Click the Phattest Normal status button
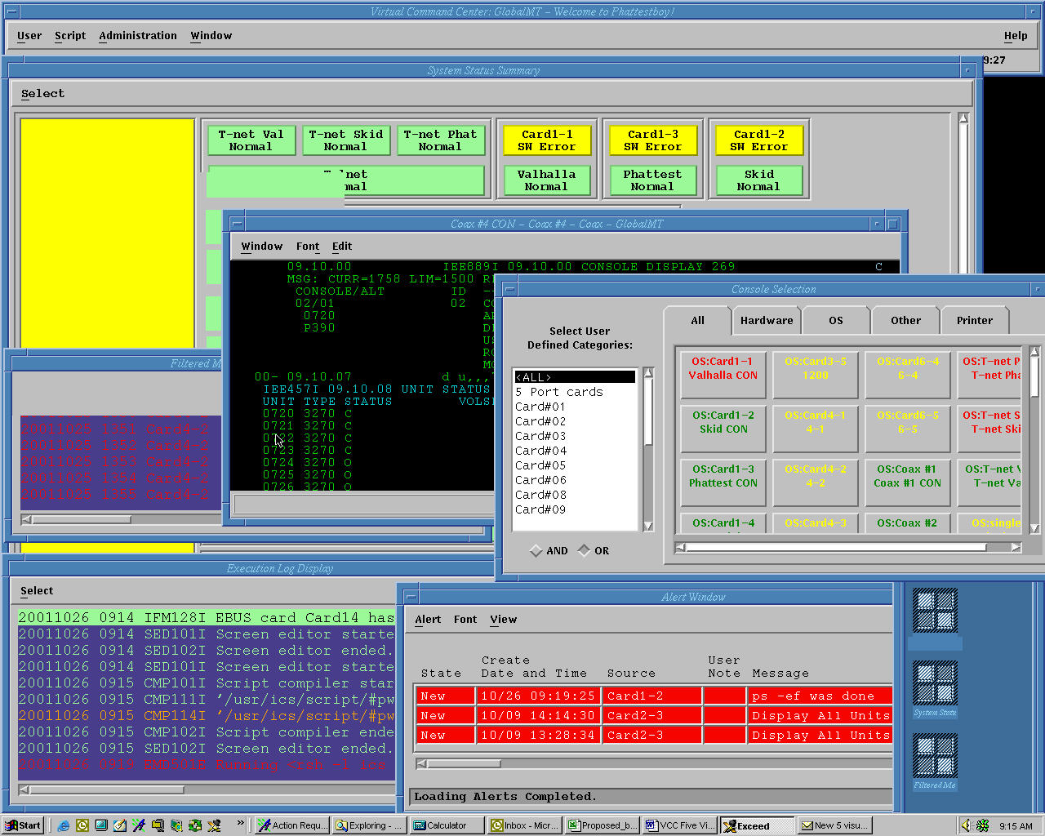The height and width of the screenshot is (836, 1045). click(x=652, y=180)
